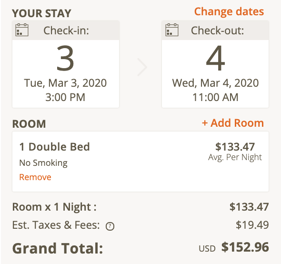Click the Wed, Mar 4, 2020 date text
This screenshot has width=281, height=264.
(x=215, y=83)
